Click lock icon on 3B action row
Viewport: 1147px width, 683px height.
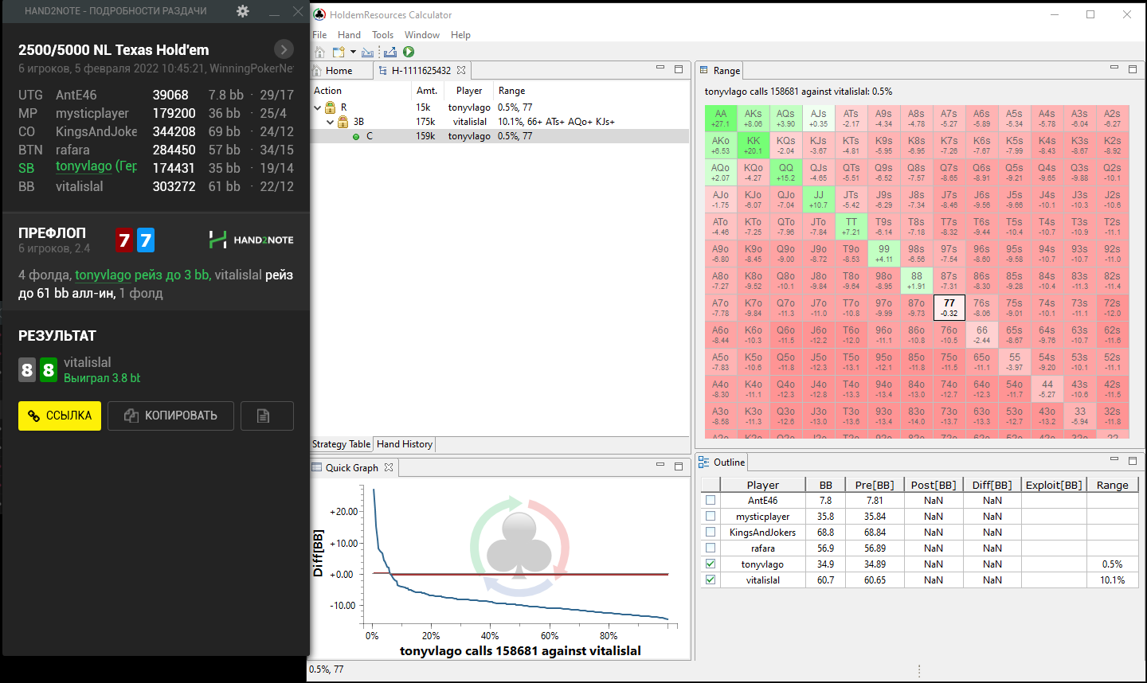pos(343,122)
